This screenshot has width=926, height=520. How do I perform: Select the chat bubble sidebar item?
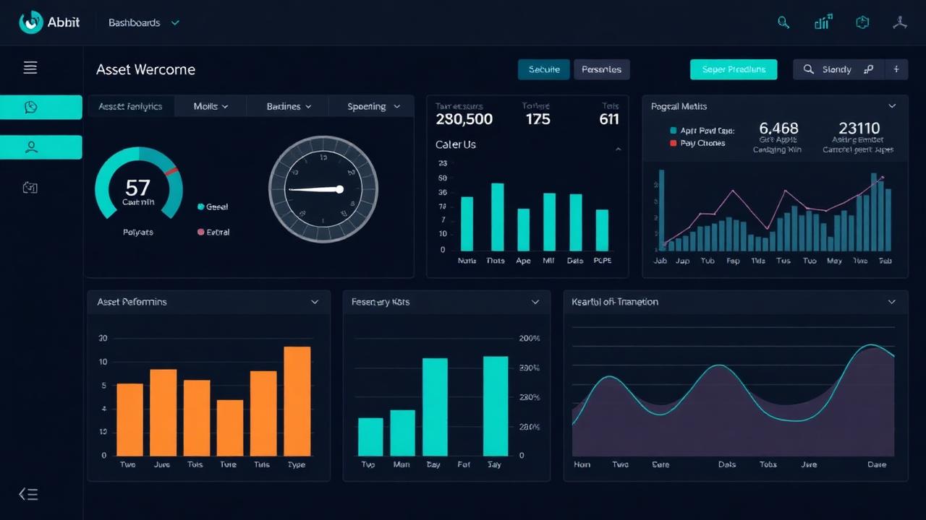(41, 108)
